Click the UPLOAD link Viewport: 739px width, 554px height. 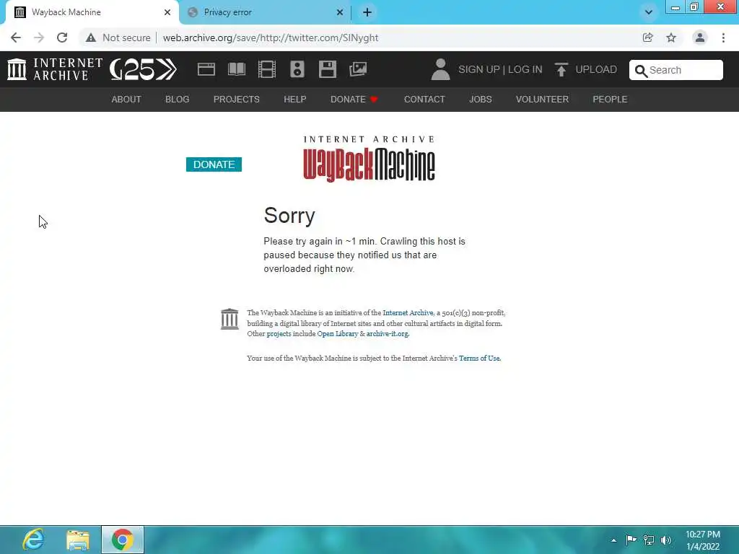point(596,69)
